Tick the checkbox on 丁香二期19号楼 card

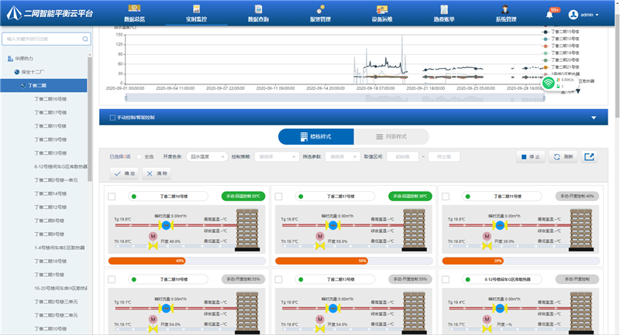point(112,279)
